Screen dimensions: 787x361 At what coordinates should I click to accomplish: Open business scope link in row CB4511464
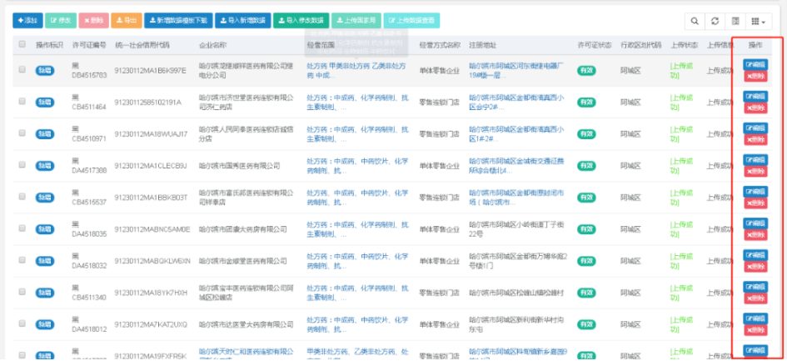click(x=357, y=102)
